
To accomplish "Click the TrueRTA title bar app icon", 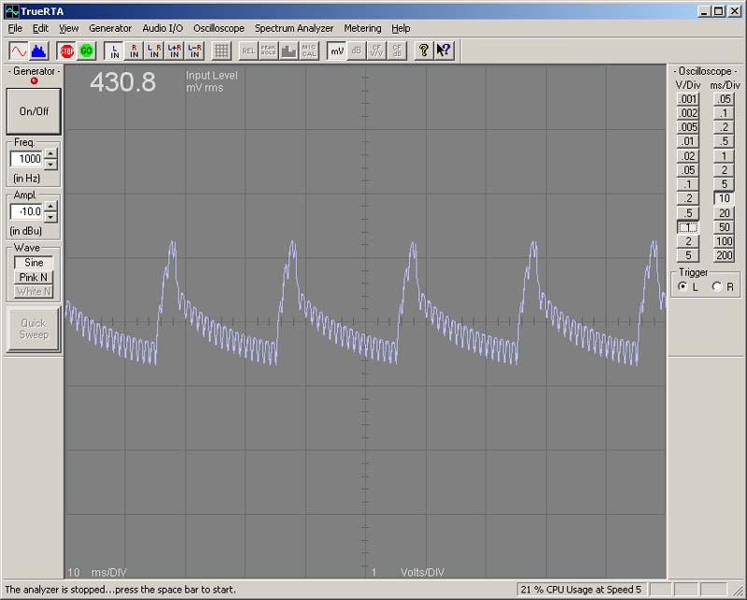I will (11, 11).
